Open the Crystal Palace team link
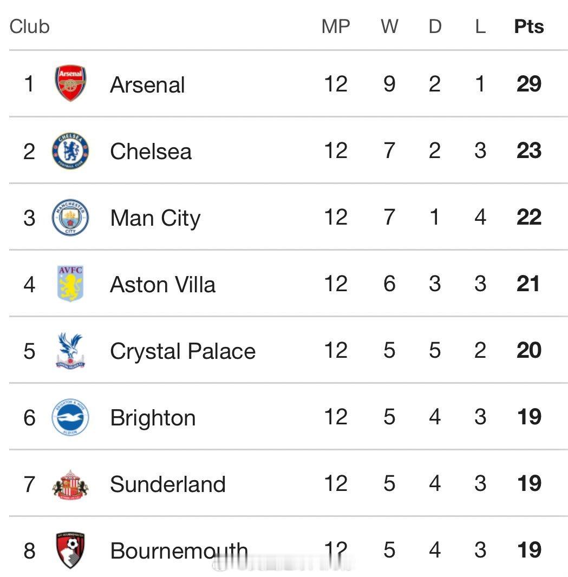568x577 pixels. [x=182, y=351]
